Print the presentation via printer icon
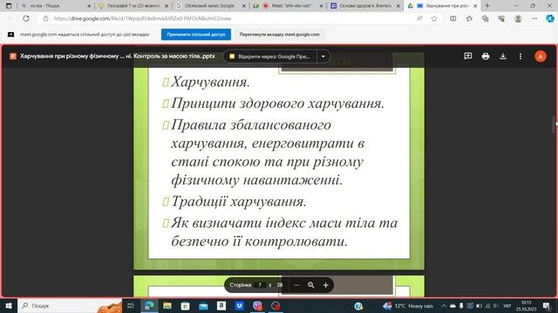558x313 pixels. click(486, 56)
